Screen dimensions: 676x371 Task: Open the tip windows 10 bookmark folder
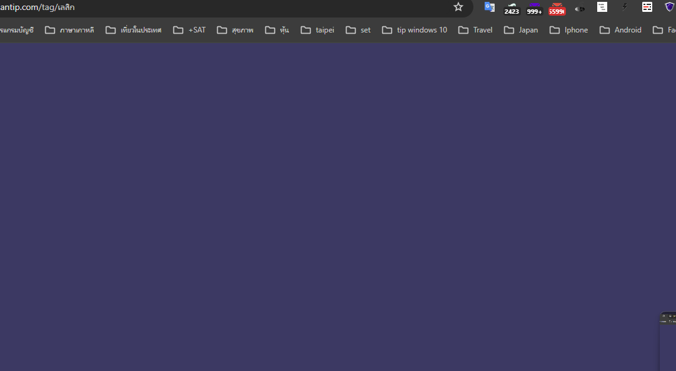pos(415,30)
